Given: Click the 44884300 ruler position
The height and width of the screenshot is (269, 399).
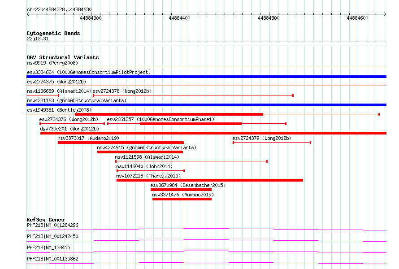Looking at the screenshot, I should (x=91, y=18).
